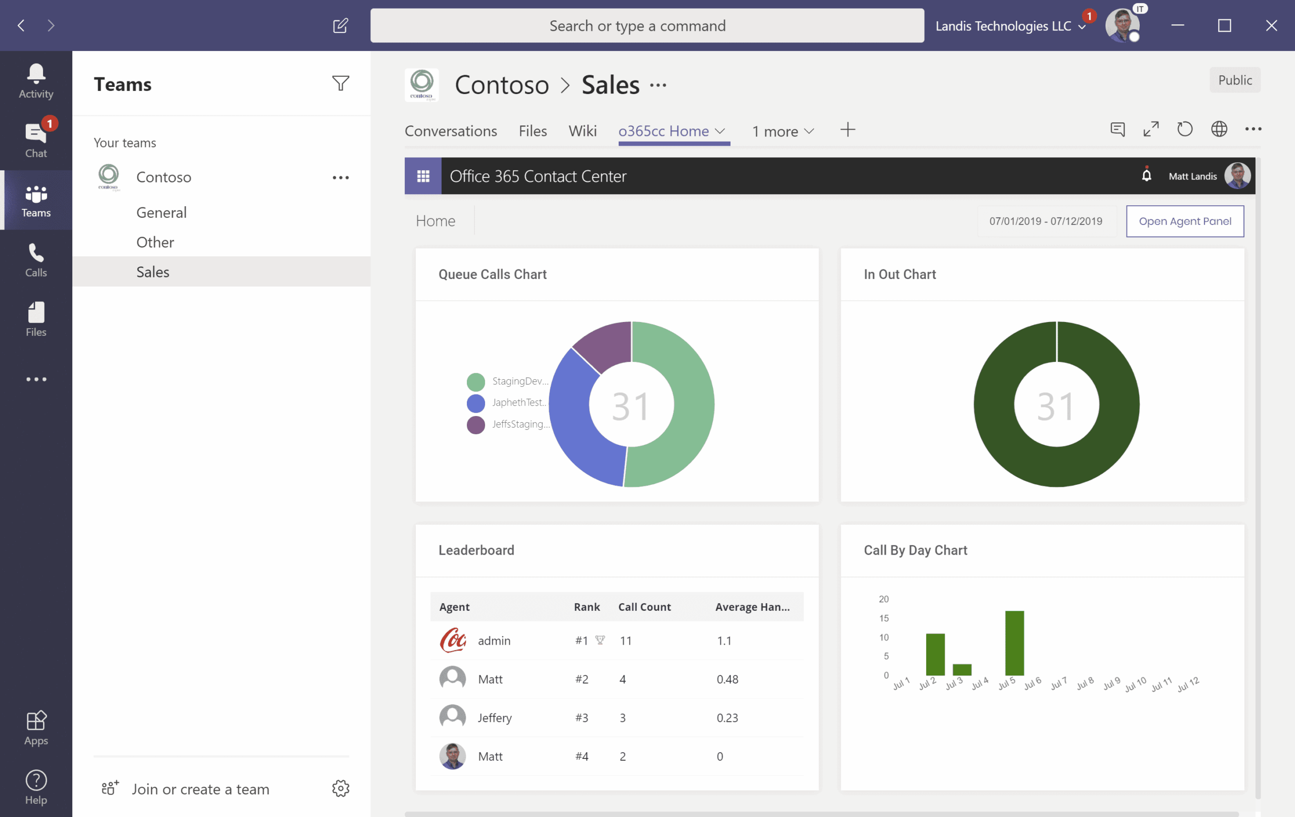The width and height of the screenshot is (1295, 817).
Task: Click the compose new chat icon
Action: pyautogui.click(x=340, y=25)
